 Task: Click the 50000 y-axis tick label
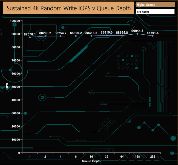15,87
